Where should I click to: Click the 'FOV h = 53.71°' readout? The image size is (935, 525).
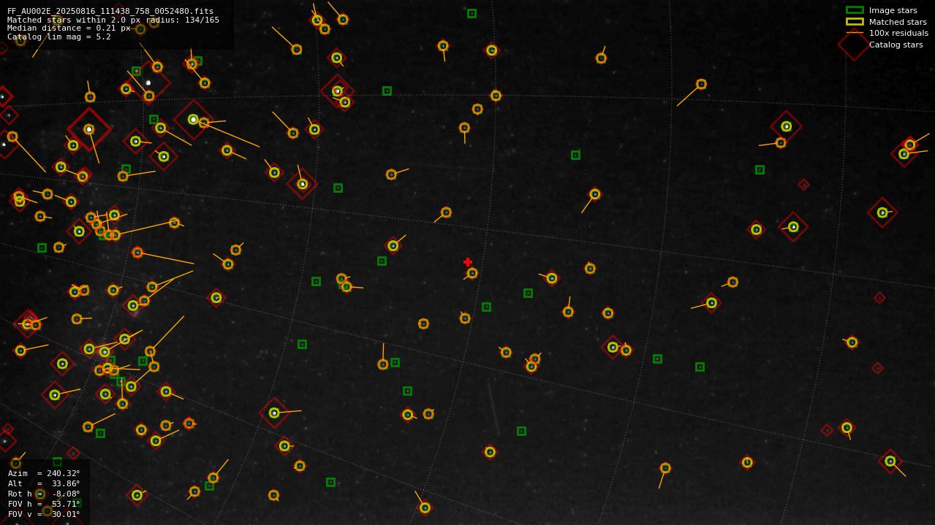pyautogui.click(x=44, y=504)
